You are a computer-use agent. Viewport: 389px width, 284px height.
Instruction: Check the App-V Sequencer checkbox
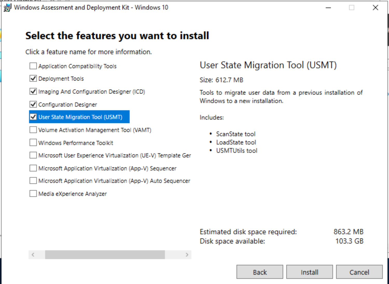point(33,168)
